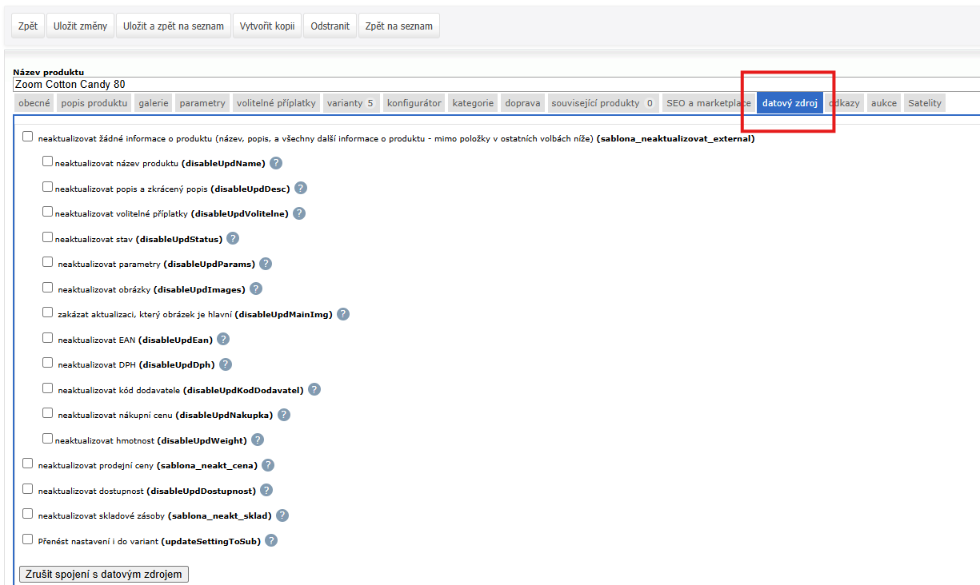Tick neaktualizovat parametry checkbox
The width and height of the screenshot is (980, 585).
[x=47, y=262]
